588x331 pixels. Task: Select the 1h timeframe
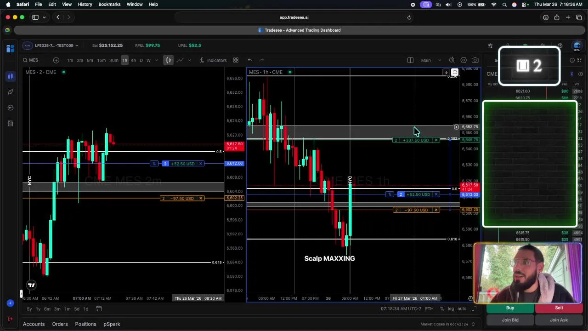124,60
